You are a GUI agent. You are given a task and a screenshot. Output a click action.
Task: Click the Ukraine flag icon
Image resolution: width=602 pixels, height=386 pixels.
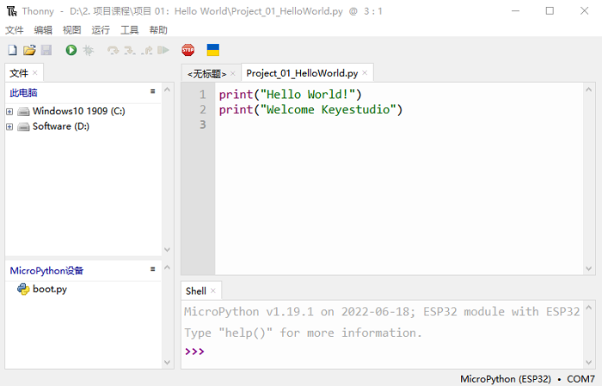pyautogui.click(x=213, y=51)
